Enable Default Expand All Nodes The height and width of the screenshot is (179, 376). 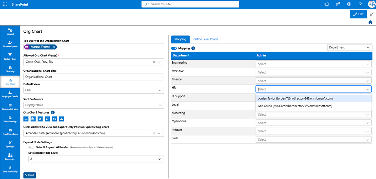(x=31, y=147)
